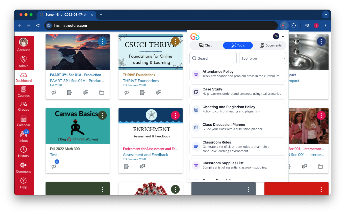This screenshot has height=214, width=345.
Task: Open the THRIVE Foundations course link
Action: click(141, 81)
